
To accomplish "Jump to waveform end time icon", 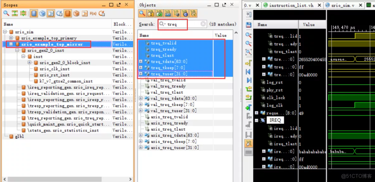I will pos(249,80).
